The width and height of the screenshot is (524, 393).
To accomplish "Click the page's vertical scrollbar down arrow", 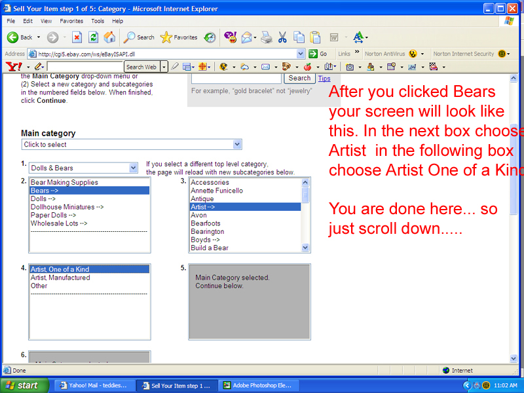I will click(x=514, y=358).
